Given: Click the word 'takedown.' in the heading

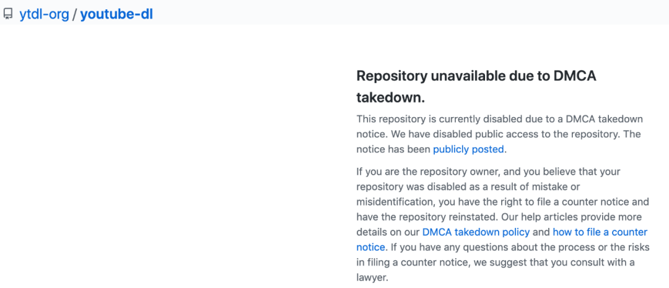Looking at the screenshot, I should [x=390, y=98].
